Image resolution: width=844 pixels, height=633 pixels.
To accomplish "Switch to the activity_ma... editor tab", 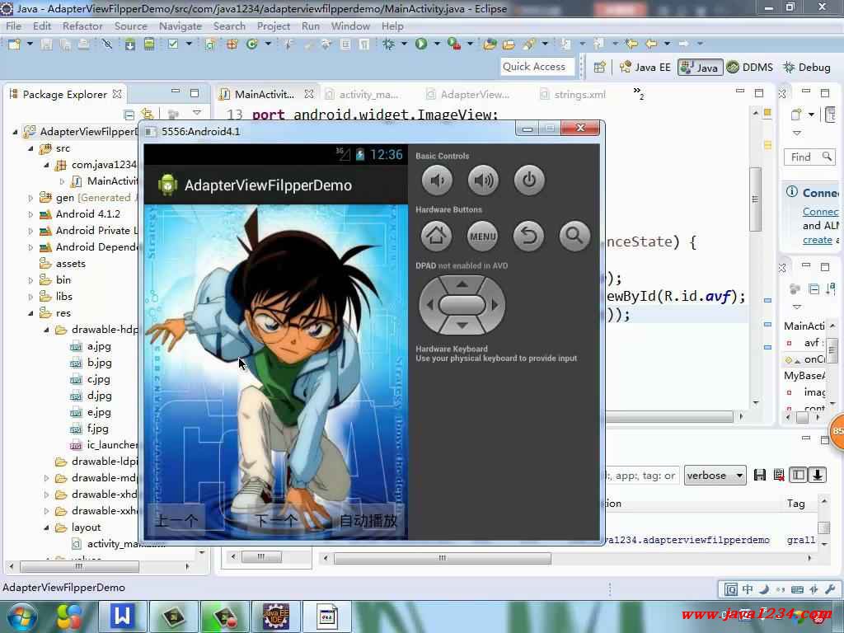I will (363, 95).
